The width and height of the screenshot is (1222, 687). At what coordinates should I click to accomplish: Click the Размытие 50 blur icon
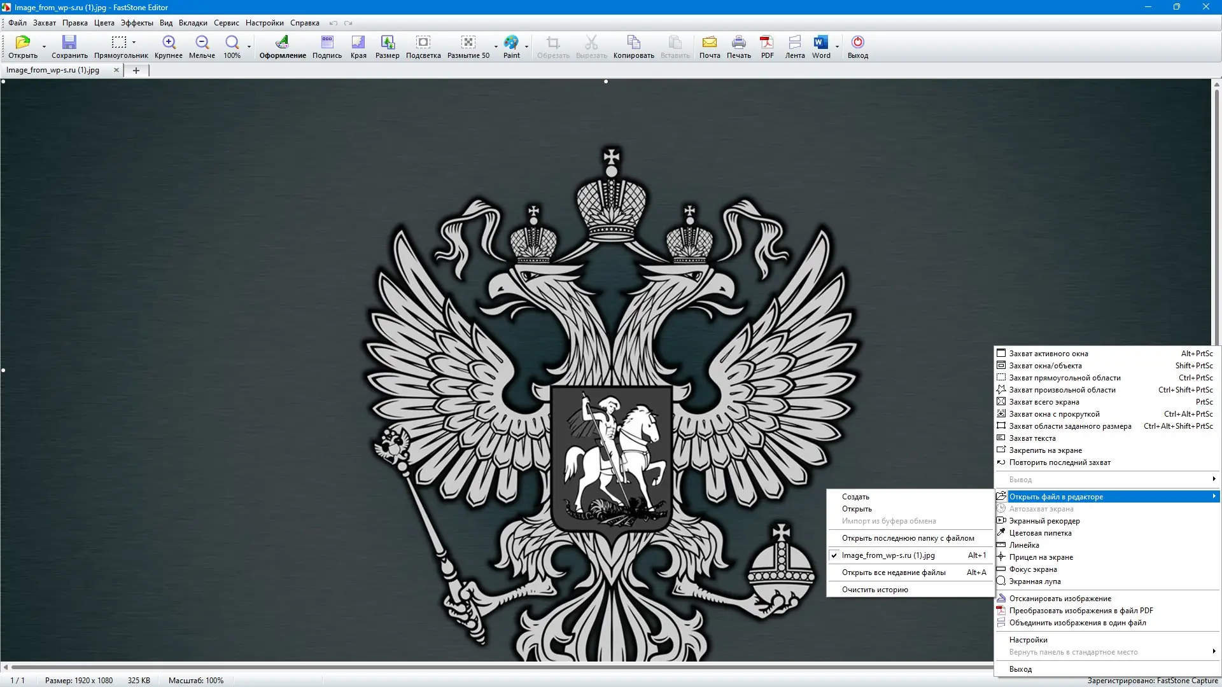tap(468, 46)
